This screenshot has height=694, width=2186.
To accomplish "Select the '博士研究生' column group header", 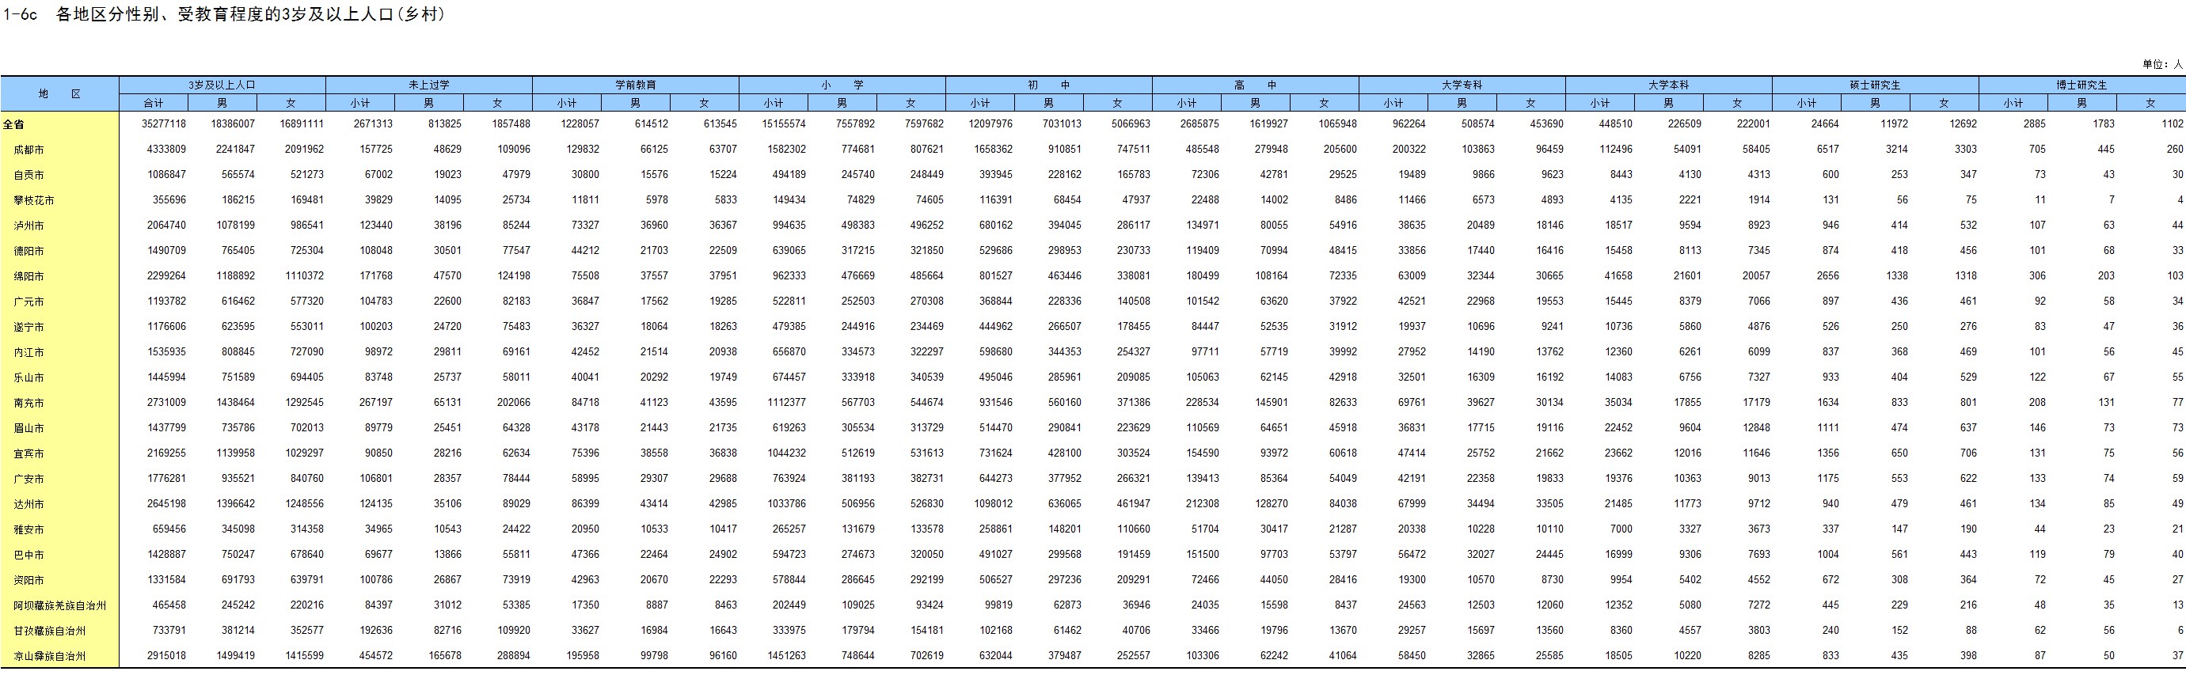I will click(x=2081, y=85).
